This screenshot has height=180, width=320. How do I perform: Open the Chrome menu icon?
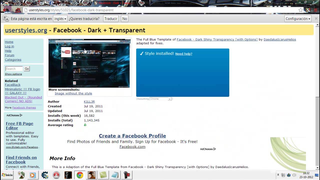click(x=315, y=10)
